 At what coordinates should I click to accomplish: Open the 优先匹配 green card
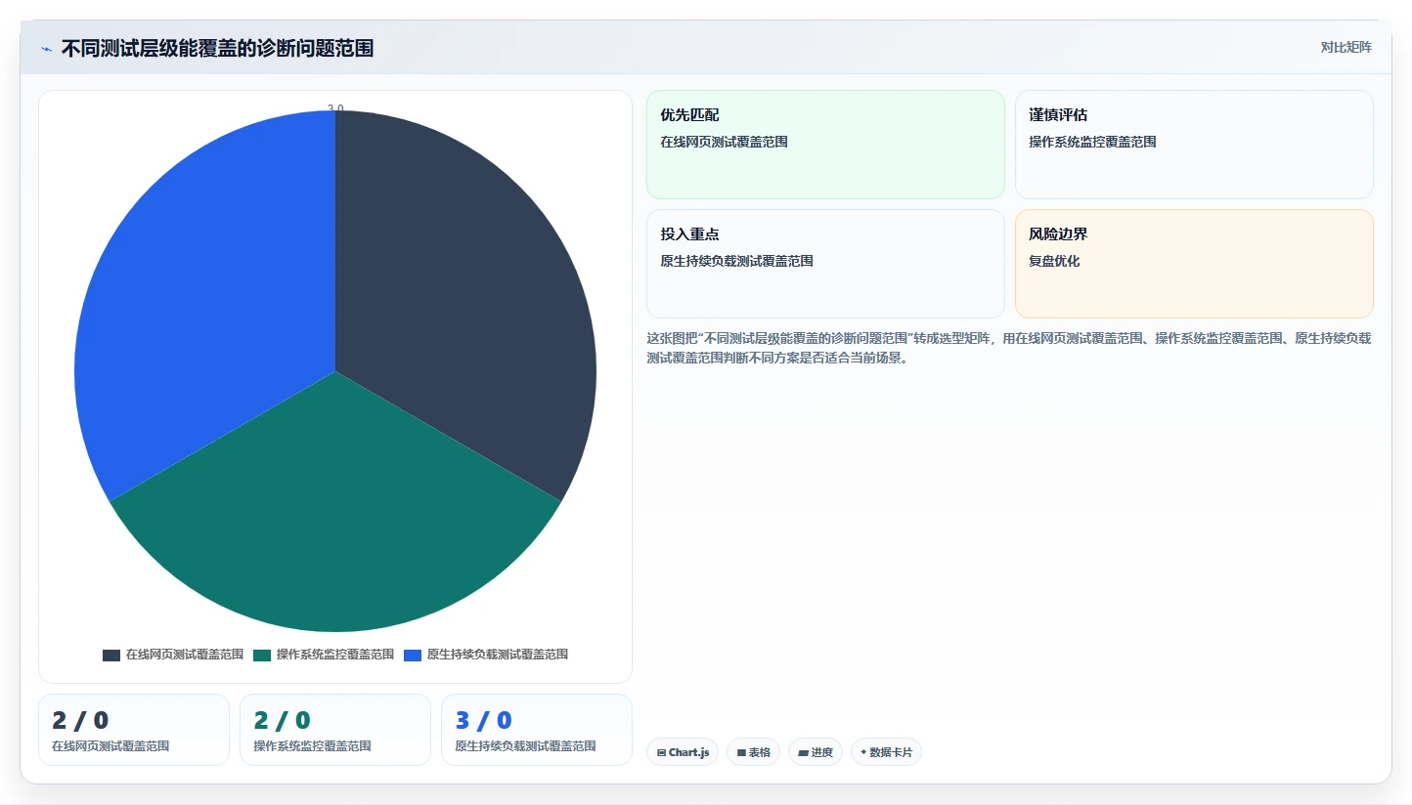click(825, 145)
